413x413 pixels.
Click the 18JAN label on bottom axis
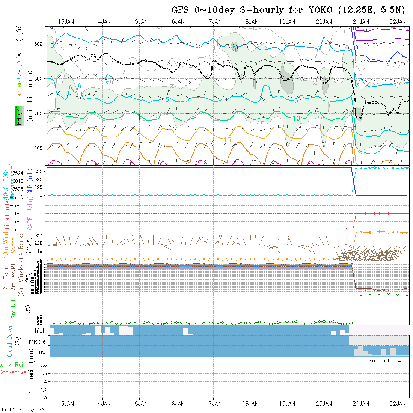click(250, 404)
